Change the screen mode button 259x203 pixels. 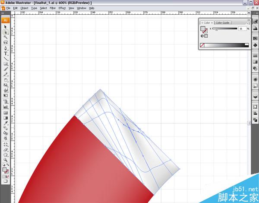pyautogui.click(x=6, y=181)
